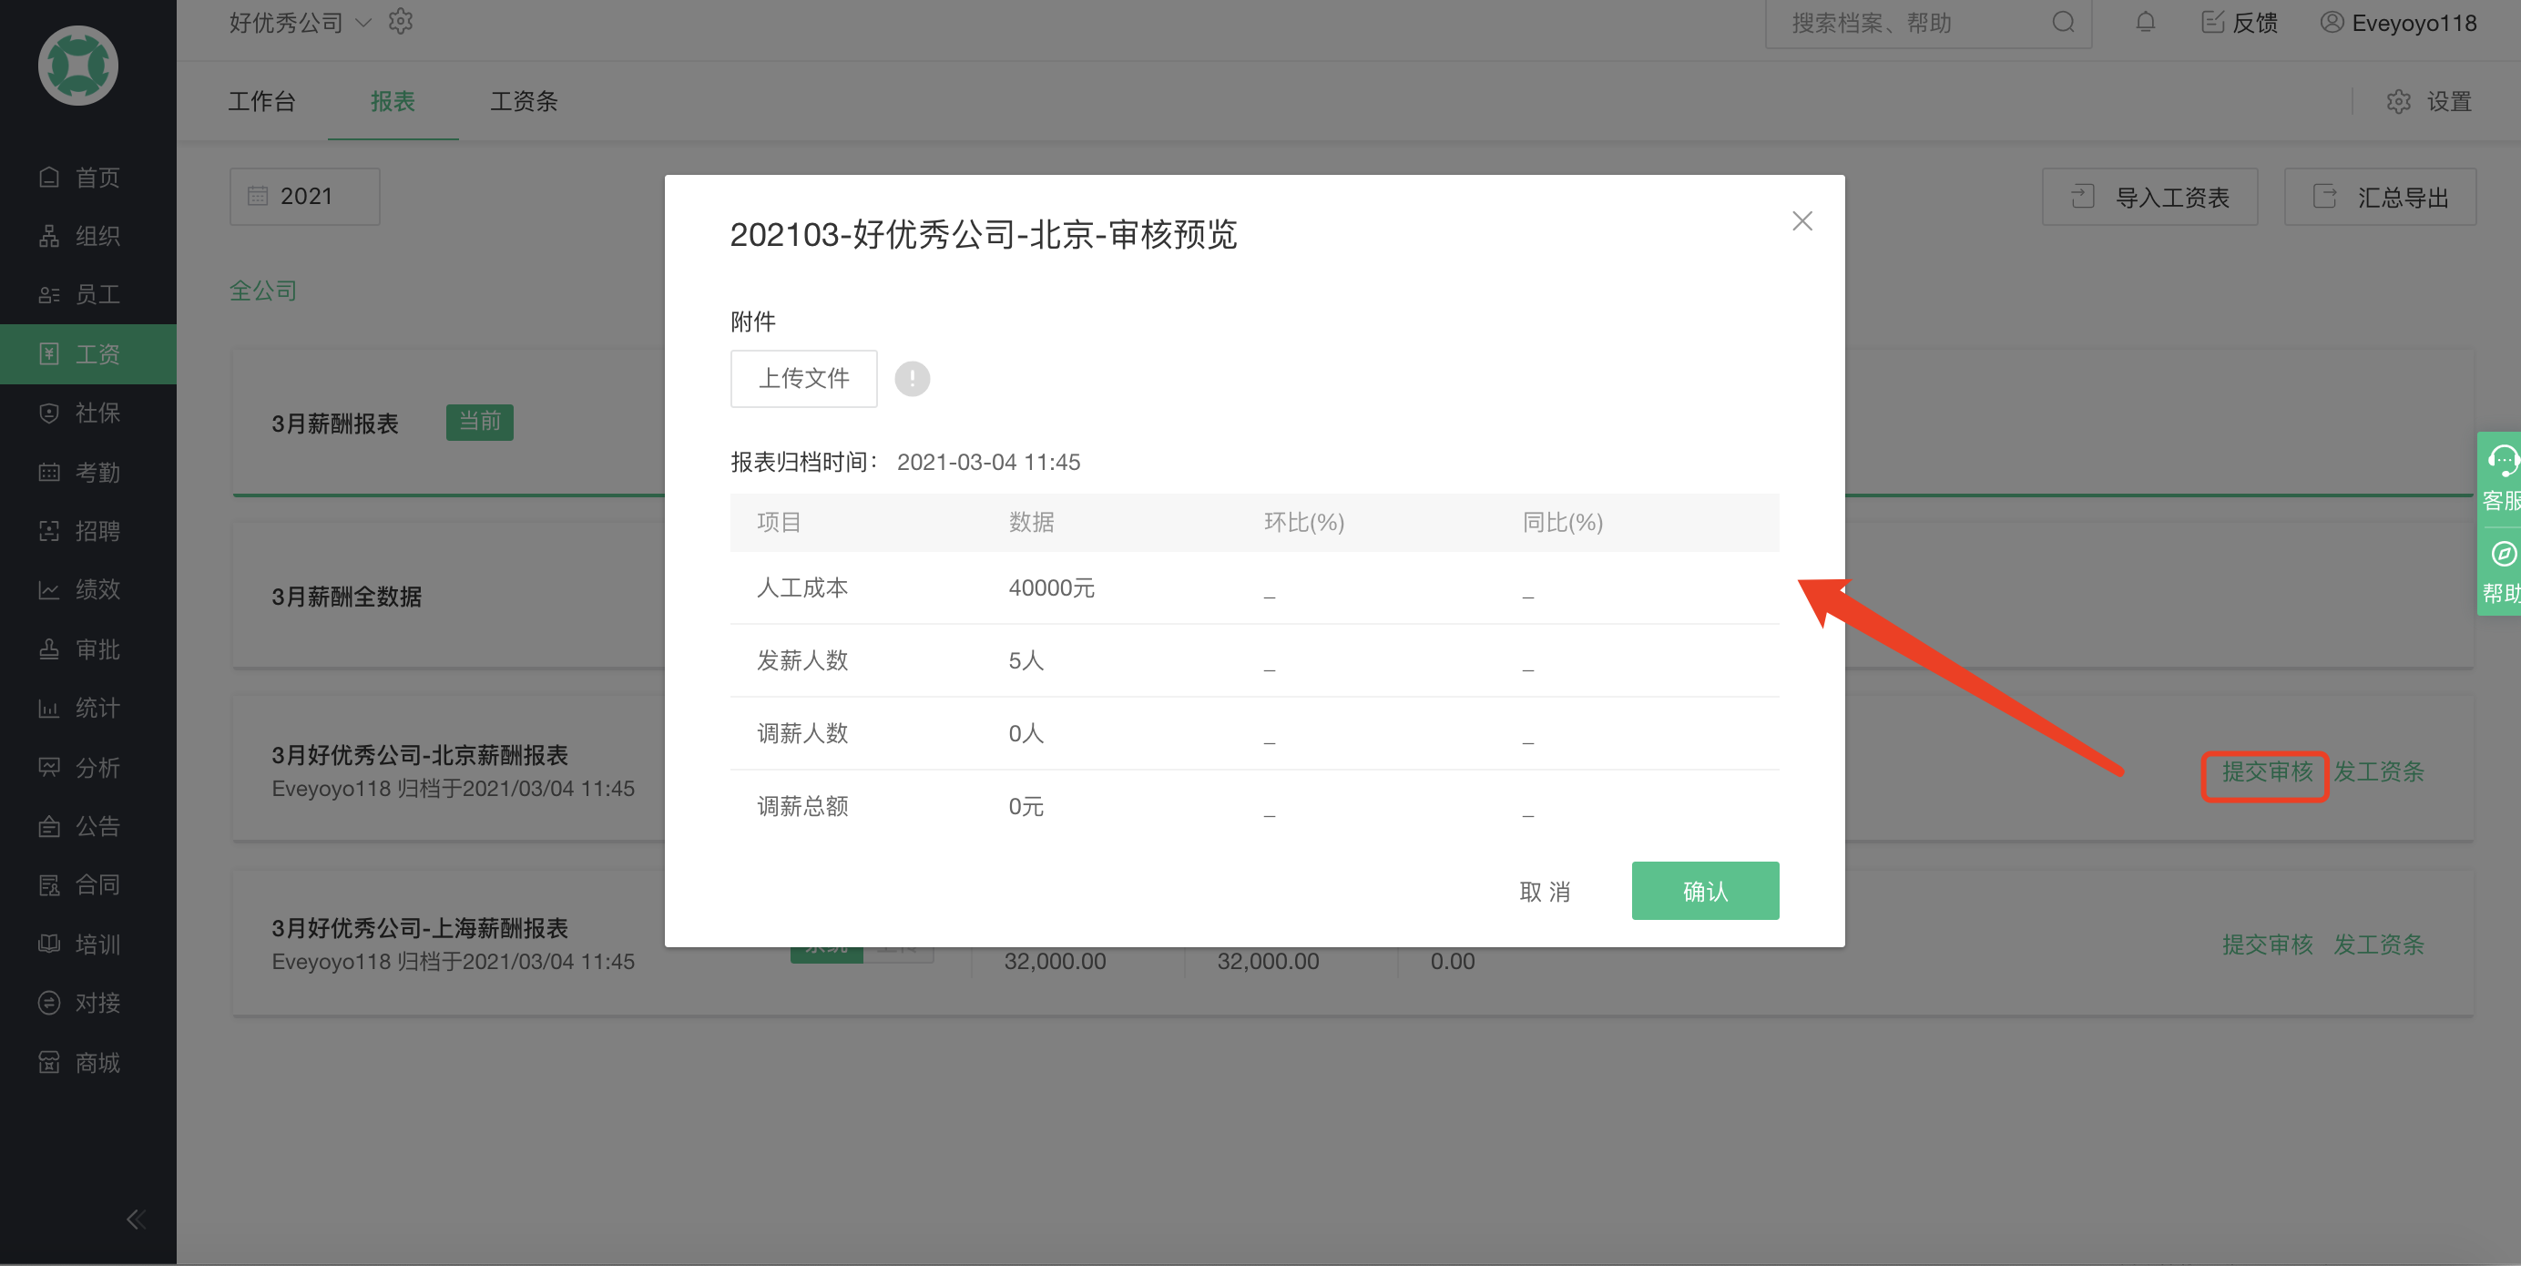Image resolution: width=2521 pixels, height=1266 pixels.
Task: Open the 客服 customer service widget
Action: 2500,478
